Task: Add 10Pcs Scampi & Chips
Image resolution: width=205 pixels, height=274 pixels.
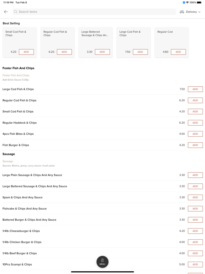Action: (x=195, y=264)
